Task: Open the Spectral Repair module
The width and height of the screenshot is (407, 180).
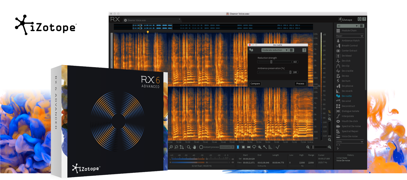Action: [x=348, y=131]
